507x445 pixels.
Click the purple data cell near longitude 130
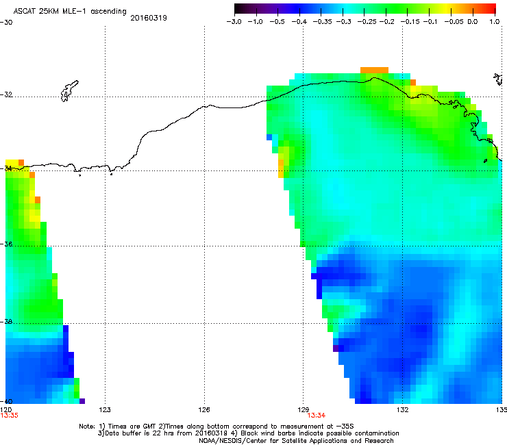(x=336, y=348)
